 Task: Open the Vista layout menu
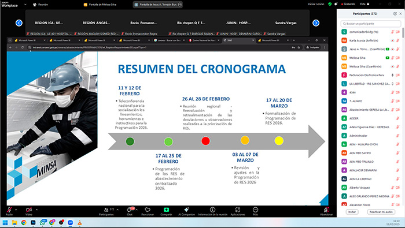point(365,4)
